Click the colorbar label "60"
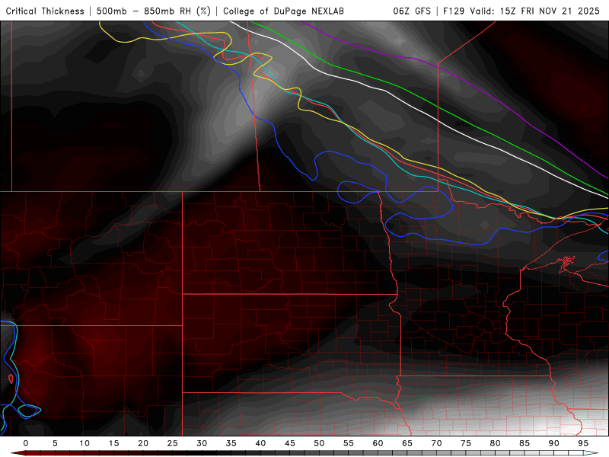 point(378,443)
